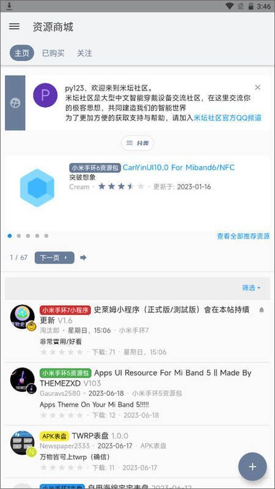The width and height of the screenshot is (275, 489).
Task: Tap the floating plus button
Action: coord(252,466)
